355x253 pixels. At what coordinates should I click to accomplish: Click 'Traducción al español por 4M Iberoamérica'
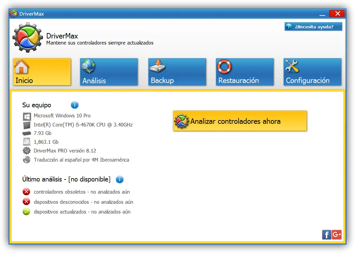[81, 160]
